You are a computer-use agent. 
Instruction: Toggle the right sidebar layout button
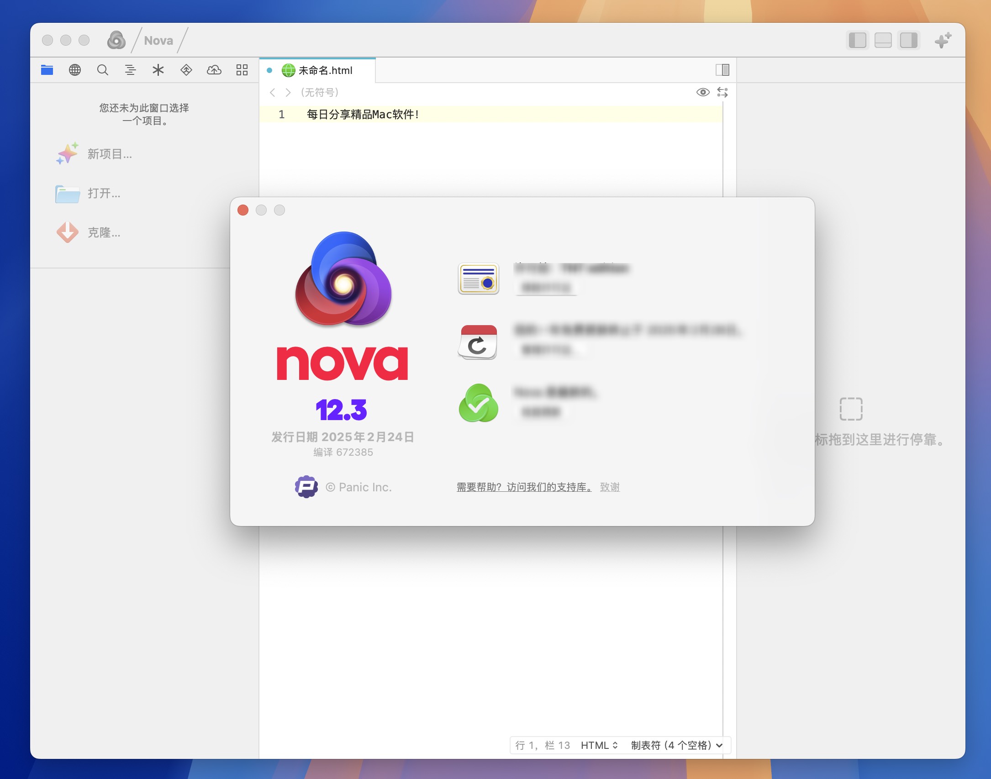(x=909, y=40)
